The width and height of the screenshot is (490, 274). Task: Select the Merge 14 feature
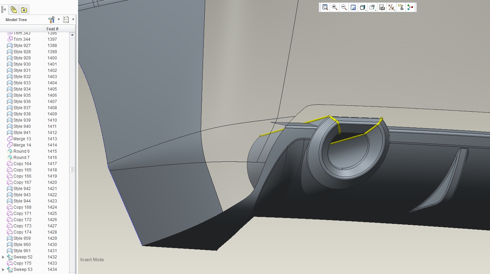pyautogui.click(x=22, y=145)
